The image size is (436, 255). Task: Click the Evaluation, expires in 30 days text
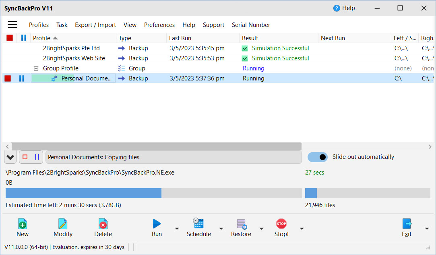[x=89, y=247]
